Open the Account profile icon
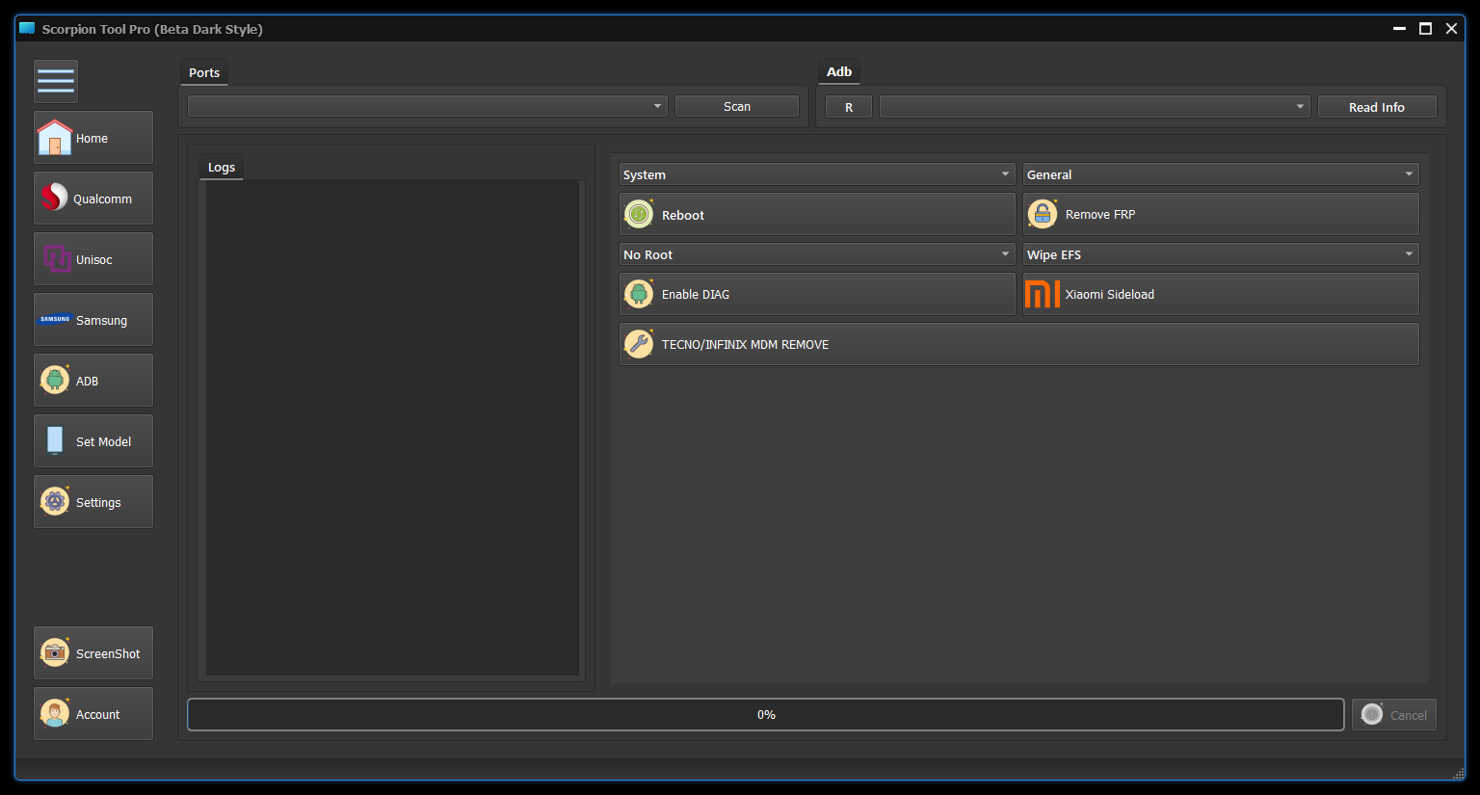The height and width of the screenshot is (795, 1480). (55, 713)
